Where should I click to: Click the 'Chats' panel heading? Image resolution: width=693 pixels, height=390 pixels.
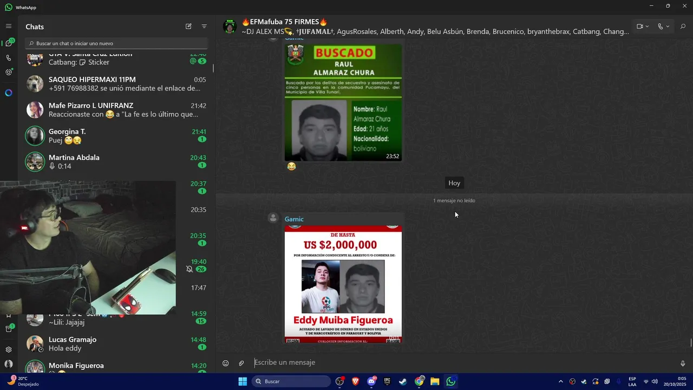35,27
